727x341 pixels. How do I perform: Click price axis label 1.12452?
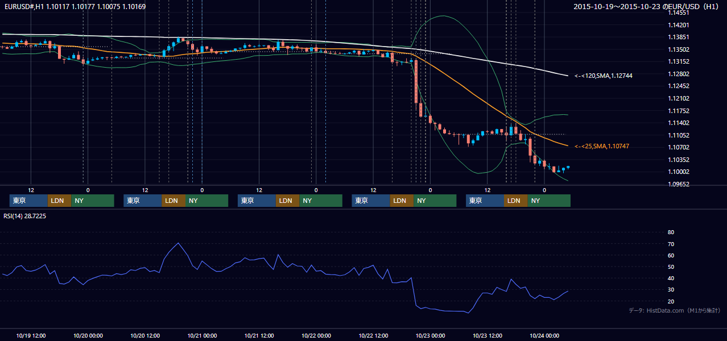pos(679,86)
